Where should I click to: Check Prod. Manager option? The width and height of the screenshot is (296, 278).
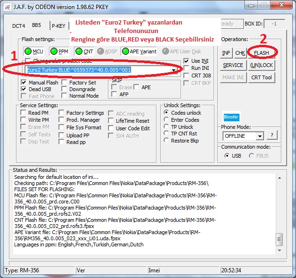pos(61,120)
